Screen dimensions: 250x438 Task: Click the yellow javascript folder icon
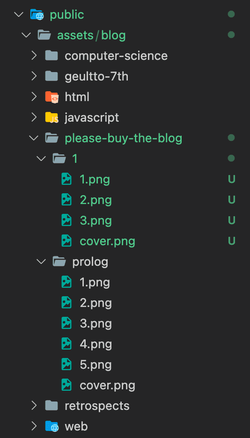point(51,117)
